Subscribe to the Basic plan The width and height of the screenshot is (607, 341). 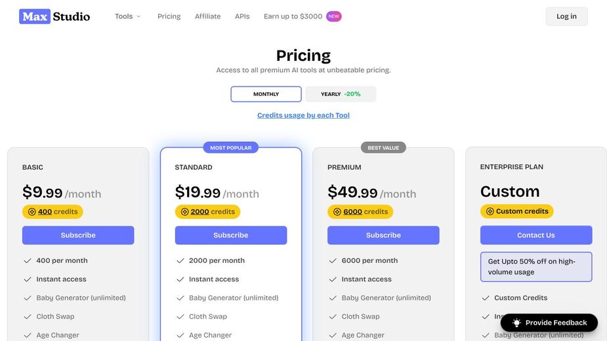coord(78,235)
